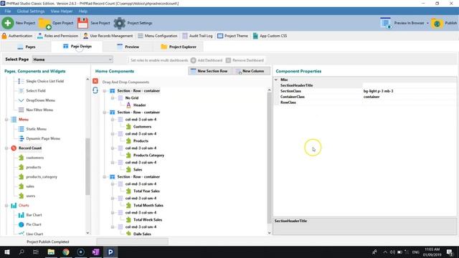Open Chrome from taskbar
Viewport: 459px width, 258px height.
(x=66, y=252)
